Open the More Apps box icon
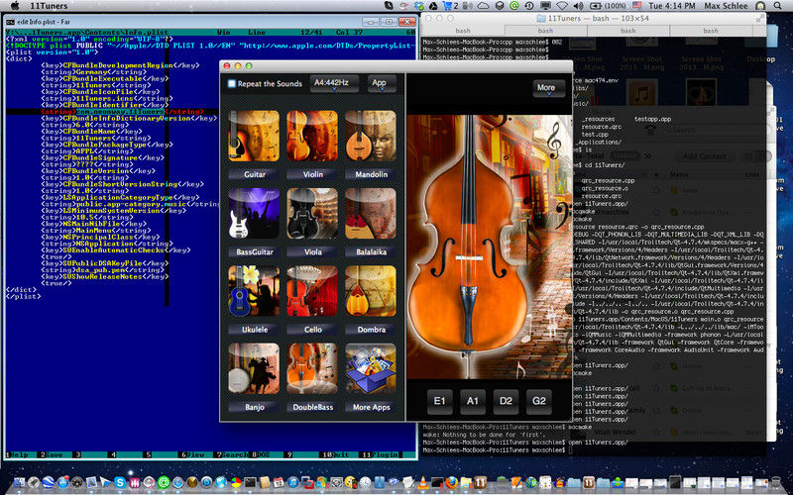 click(371, 368)
